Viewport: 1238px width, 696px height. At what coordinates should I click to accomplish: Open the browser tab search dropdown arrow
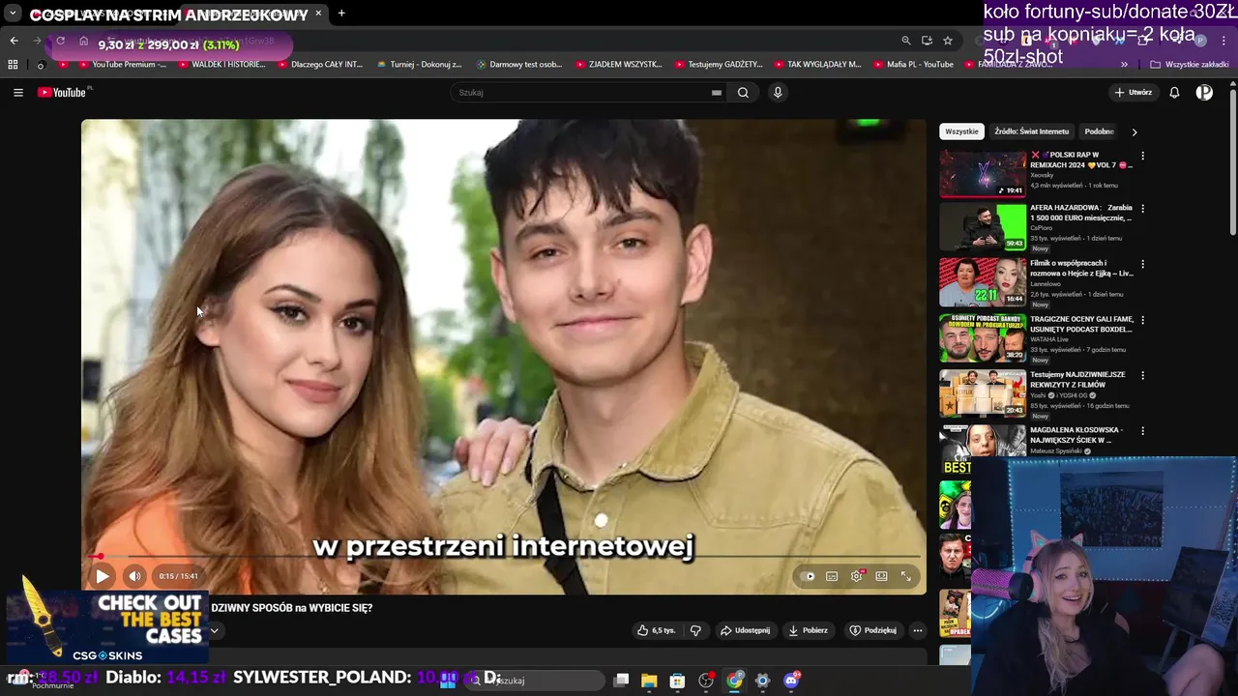(13, 14)
